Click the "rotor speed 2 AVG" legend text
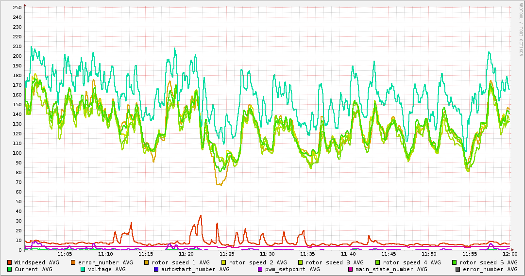This screenshot has height=276, width=525. [x=258, y=262]
